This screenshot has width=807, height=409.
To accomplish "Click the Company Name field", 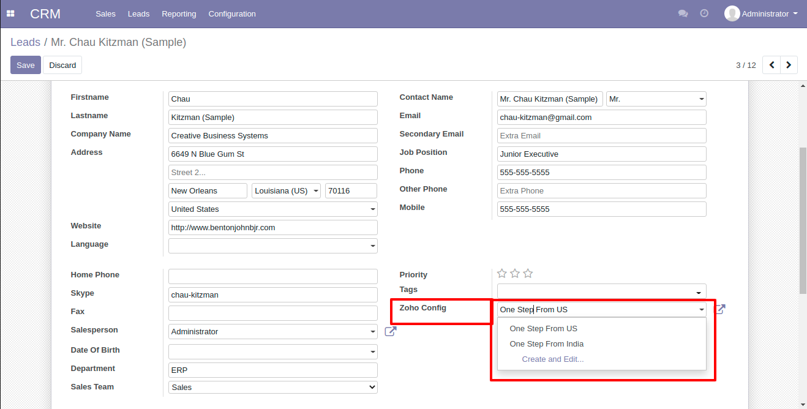I will [273, 135].
